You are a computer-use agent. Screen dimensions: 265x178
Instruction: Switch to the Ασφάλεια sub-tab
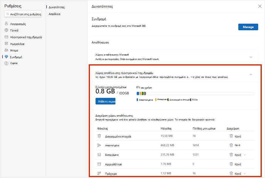pyautogui.click(x=54, y=14)
